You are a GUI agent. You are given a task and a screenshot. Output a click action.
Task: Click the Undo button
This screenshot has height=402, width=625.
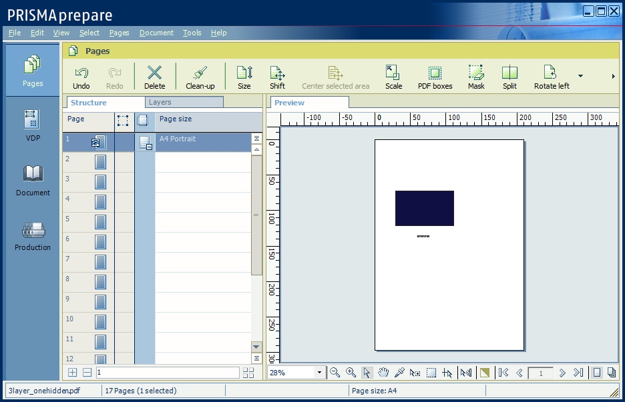click(x=81, y=77)
